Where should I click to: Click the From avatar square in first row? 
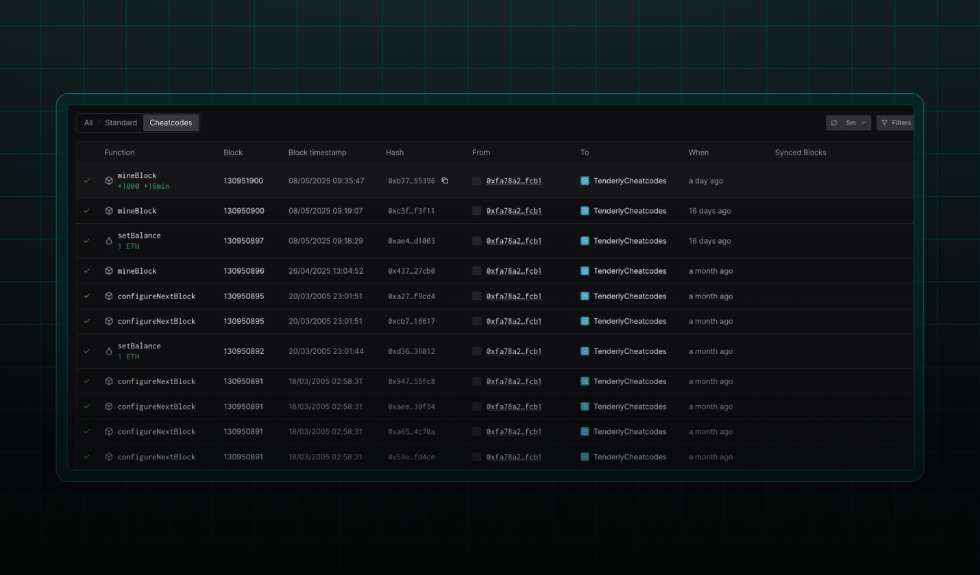tap(477, 181)
